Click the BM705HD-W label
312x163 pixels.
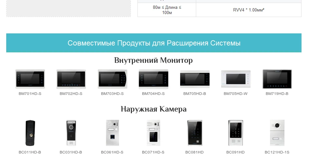(x=236, y=94)
